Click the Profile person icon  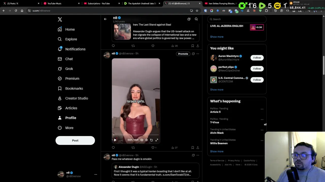point(60,118)
